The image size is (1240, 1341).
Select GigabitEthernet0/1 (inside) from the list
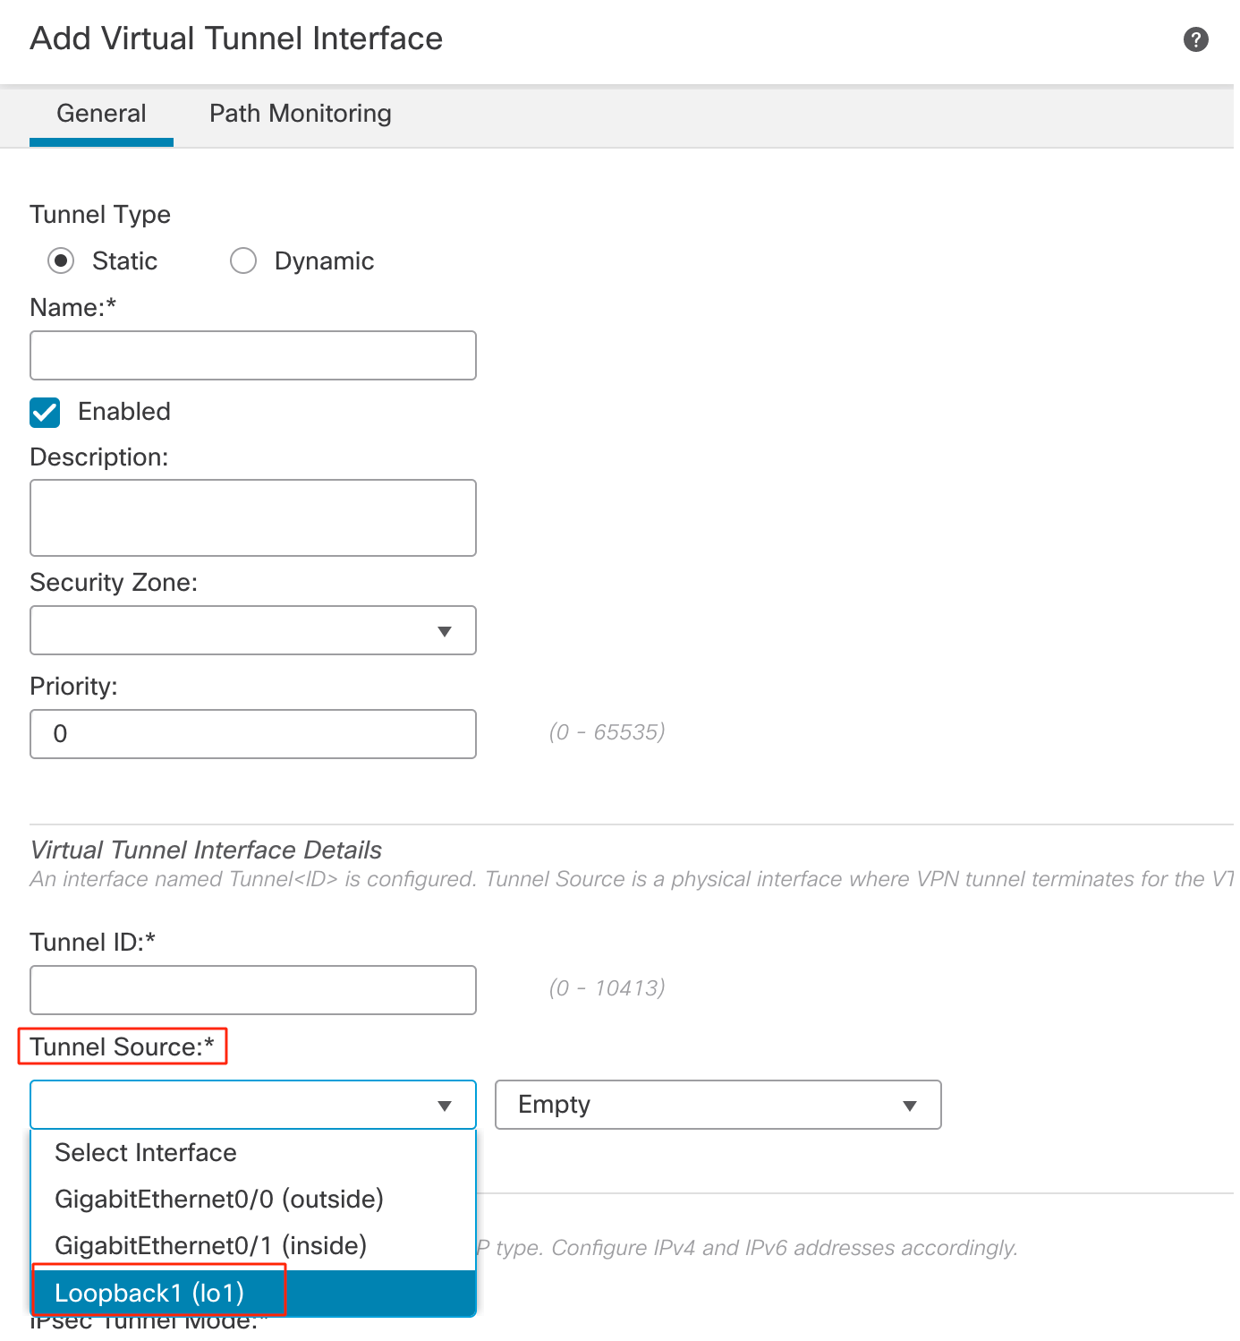click(211, 1246)
